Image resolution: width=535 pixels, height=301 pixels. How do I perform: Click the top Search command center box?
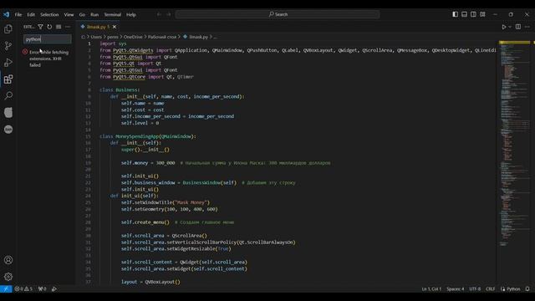[x=278, y=14]
